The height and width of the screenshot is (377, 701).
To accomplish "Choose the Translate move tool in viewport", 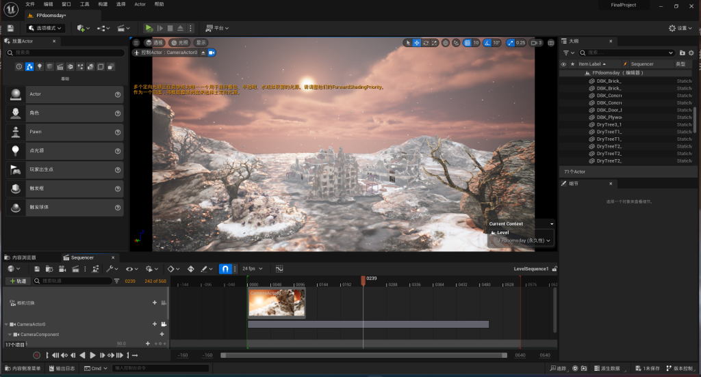I will [x=417, y=43].
